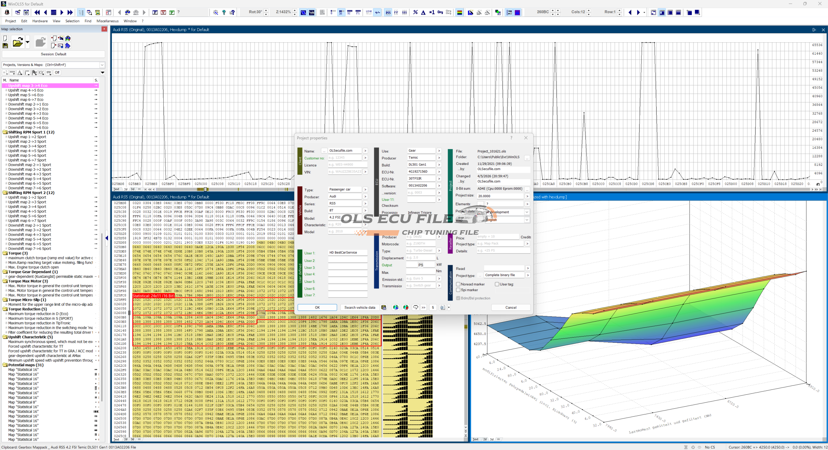Collapse the Shifting RPM Sport 2 folder

[5, 193]
